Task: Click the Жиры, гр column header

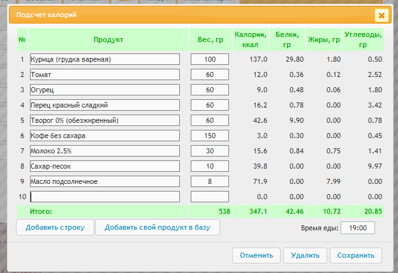Action: tap(324, 39)
